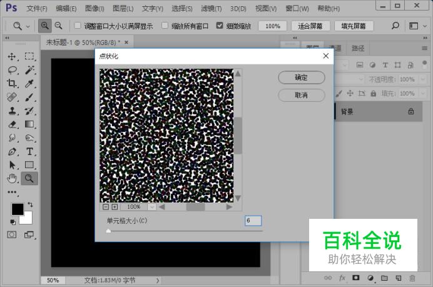Click the 背景 layer lock icon
The height and width of the screenshot is (287, 433).
(x=411, y=111)
